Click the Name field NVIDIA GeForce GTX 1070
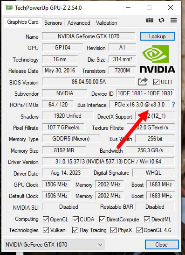This screenshot has height=255, width=185. pos(89,36)
